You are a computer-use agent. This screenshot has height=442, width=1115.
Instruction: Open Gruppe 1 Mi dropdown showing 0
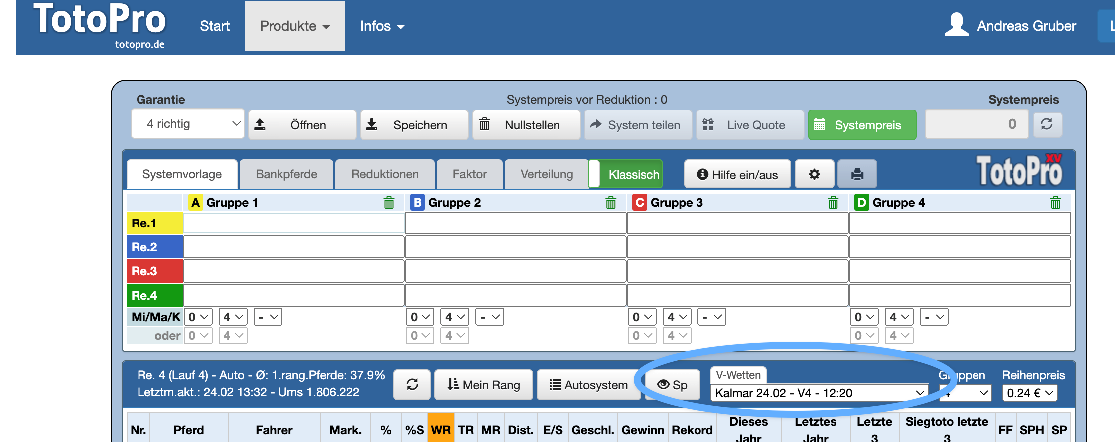[198, 317]
